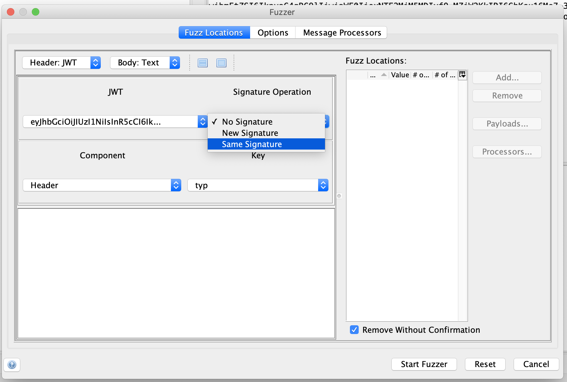567x382 pixels.
Task: Sort by the Value column header
Action: [400, 75]
